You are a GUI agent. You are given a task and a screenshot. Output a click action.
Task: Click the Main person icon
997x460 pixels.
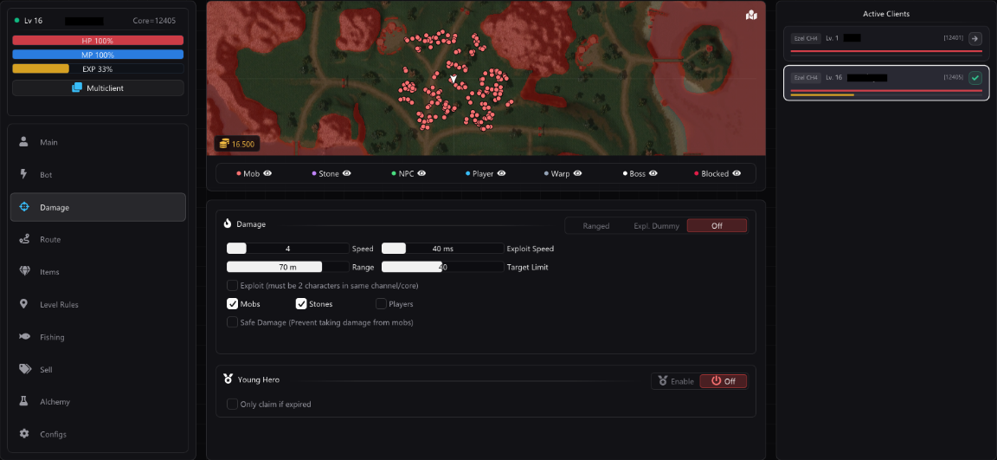24,142
